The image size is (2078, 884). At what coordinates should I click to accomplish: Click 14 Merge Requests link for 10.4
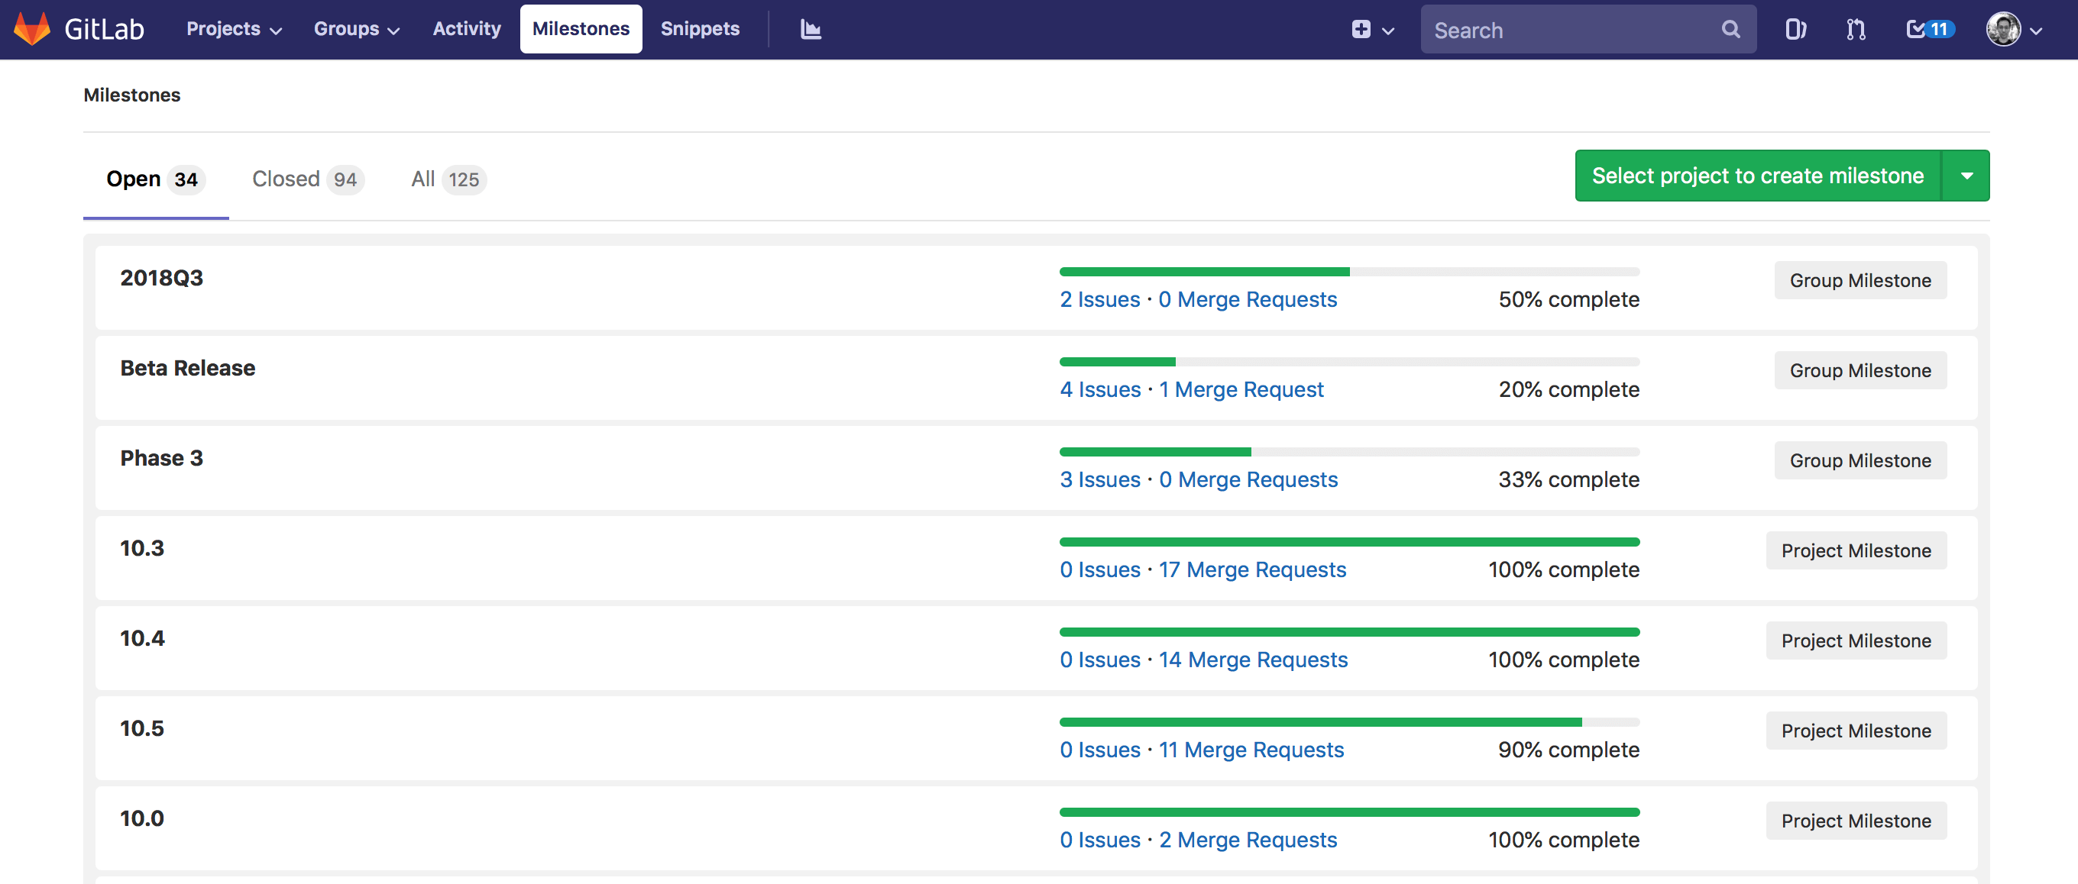(1254, 661)
